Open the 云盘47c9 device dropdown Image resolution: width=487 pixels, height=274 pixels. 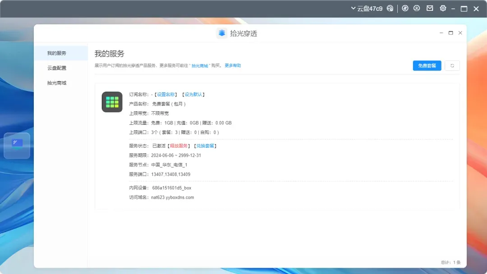[367, 9]
